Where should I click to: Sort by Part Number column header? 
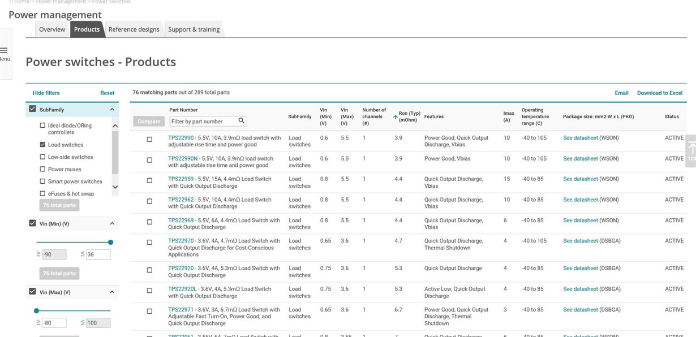click(x=183, y=110)
